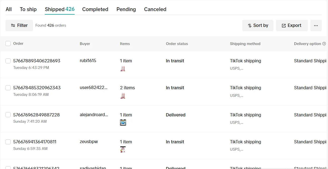Click the Delivery option help icon
Viewport: 328px width, 169px height.
point(324,44)
